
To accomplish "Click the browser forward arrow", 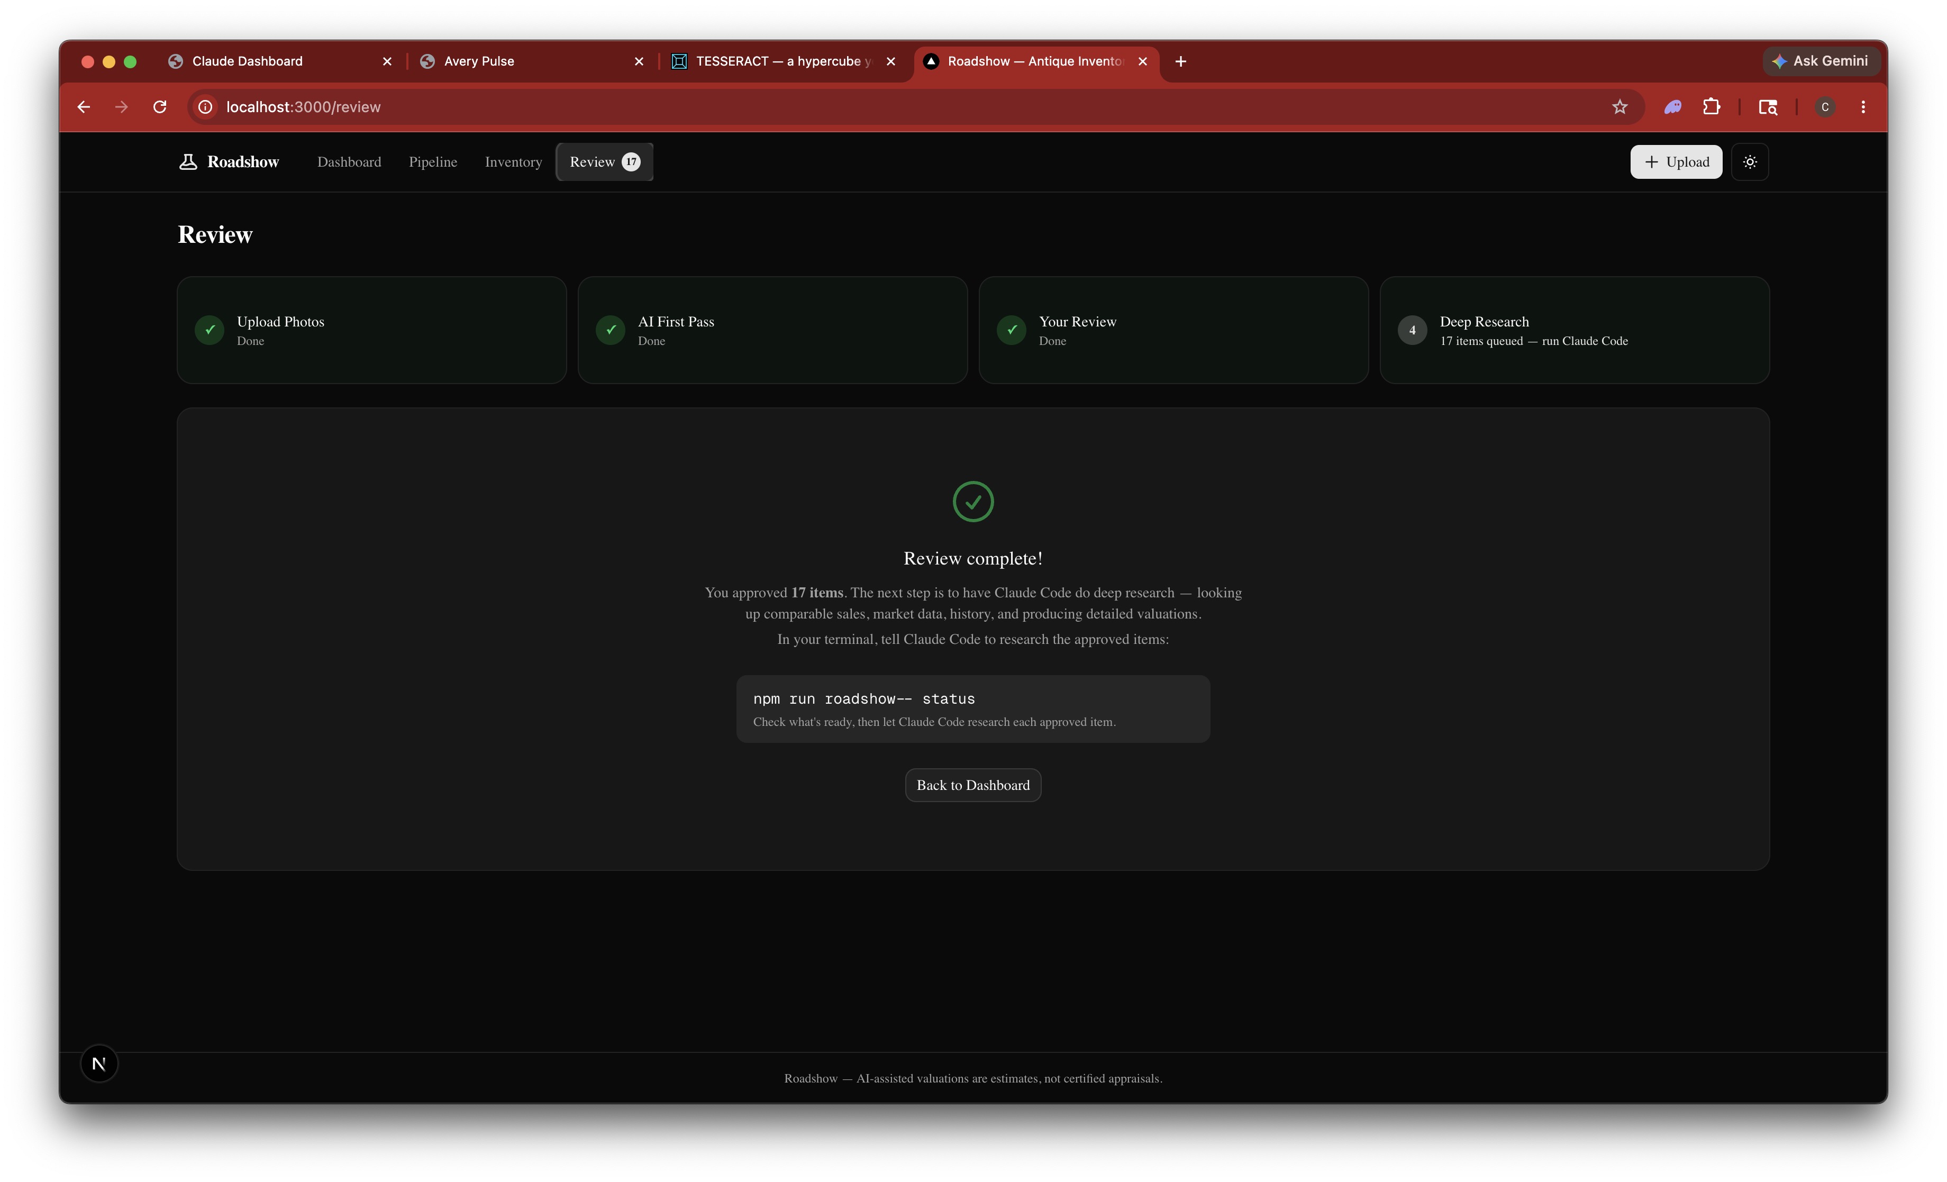I will [121, 107].
